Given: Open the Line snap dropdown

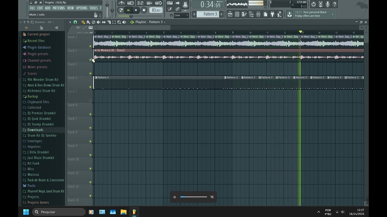Looking at the screenshot, I should tap(182, 15).
